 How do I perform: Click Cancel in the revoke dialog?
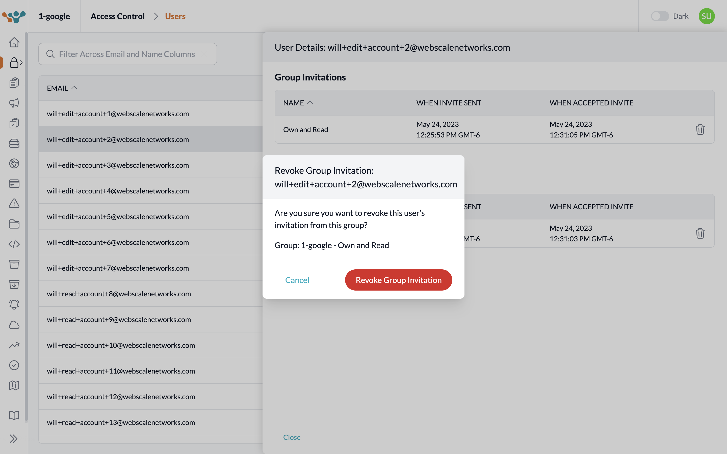(x=297, y=280)
